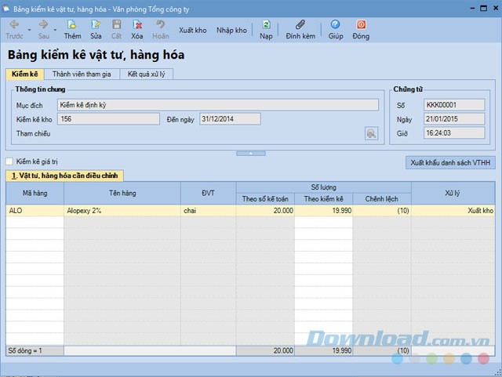The image size is (502, 377).
Task: Open Giúp (help) from the toolbar
Action: pos(336,25)
